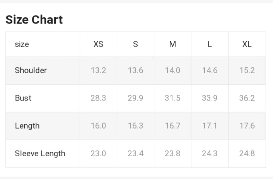Select the XS size column header
The image size is (273, 179).
coord(98,44)
